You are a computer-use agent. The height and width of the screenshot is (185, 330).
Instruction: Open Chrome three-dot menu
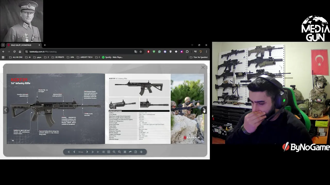tap(206, 52)
